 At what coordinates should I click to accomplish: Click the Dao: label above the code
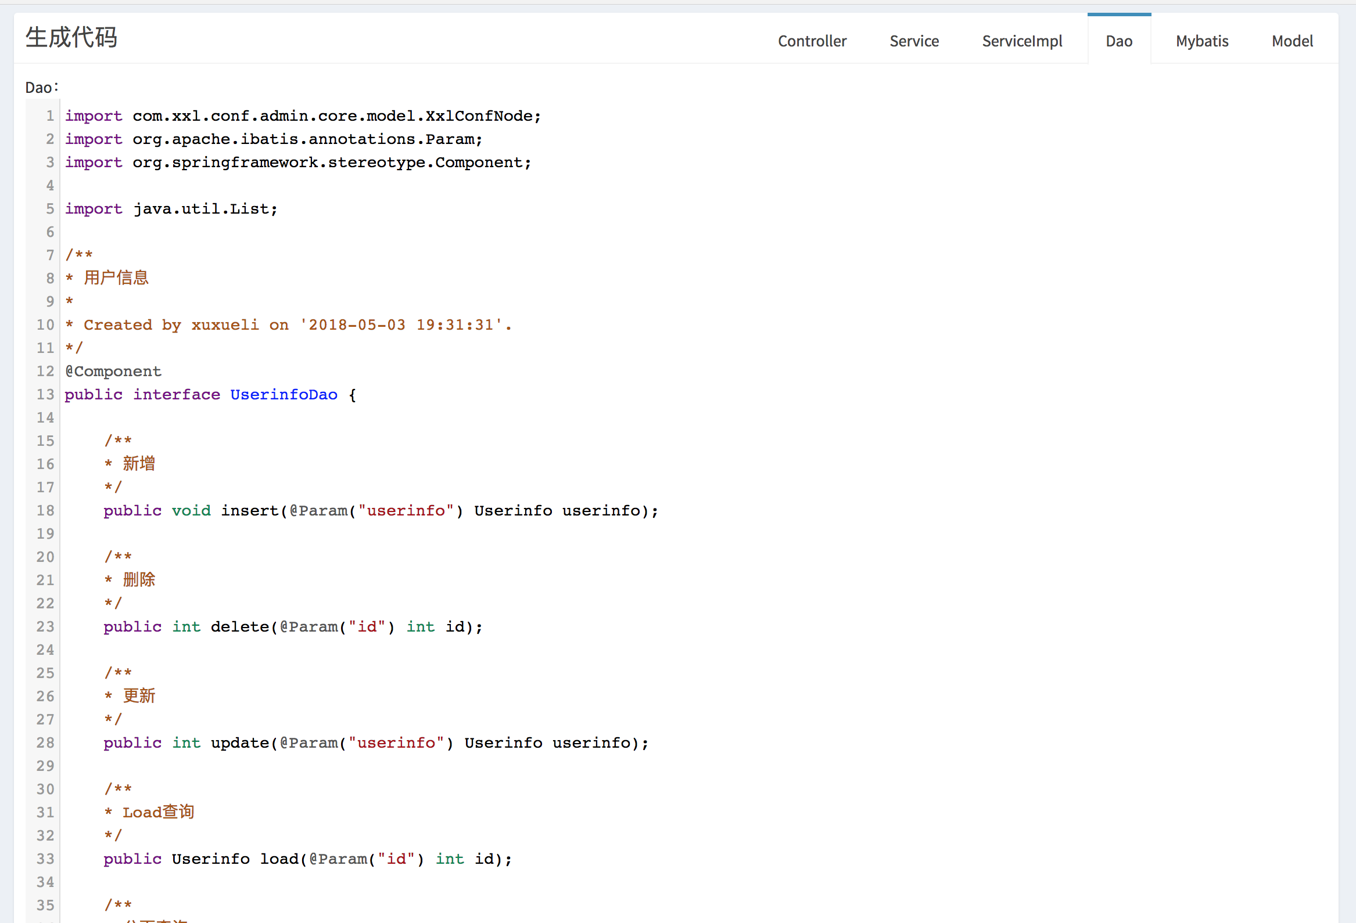pos(41,88)
